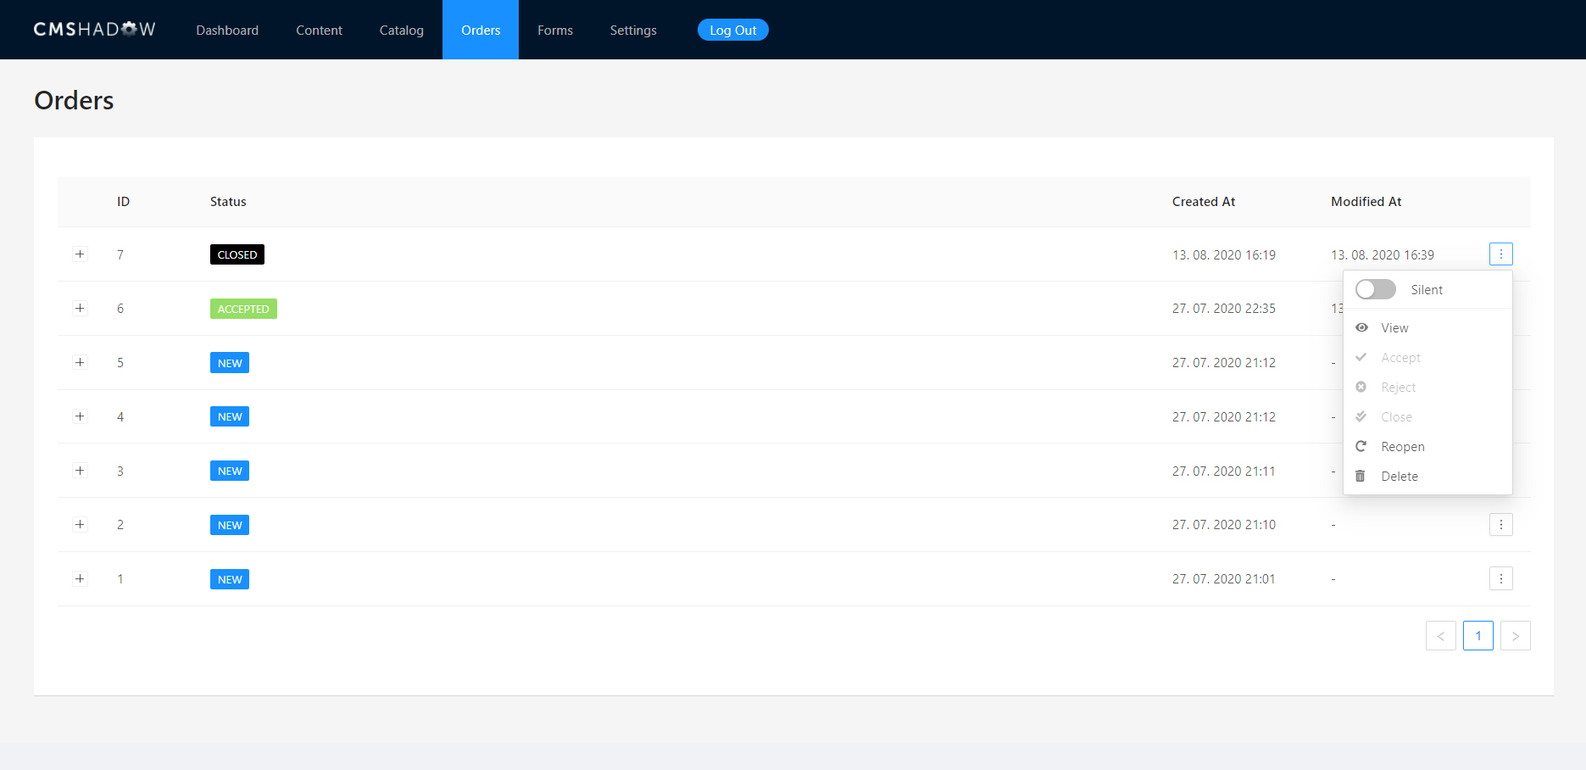Toggle the Silent switch
Viewport: 1586px width, 770px height.
(1375, 289)
